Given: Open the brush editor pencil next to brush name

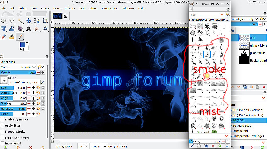Looking at the screenshot, I should click(x=43, y=82).
